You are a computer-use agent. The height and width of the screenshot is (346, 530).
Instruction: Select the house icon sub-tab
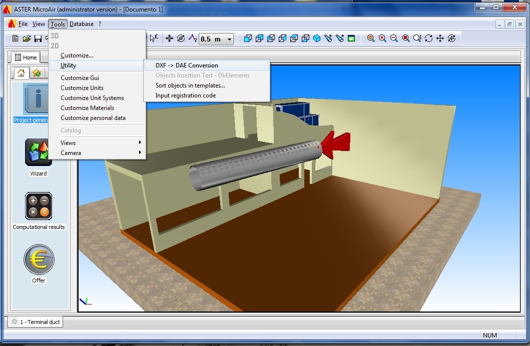[x=21, y=73]
